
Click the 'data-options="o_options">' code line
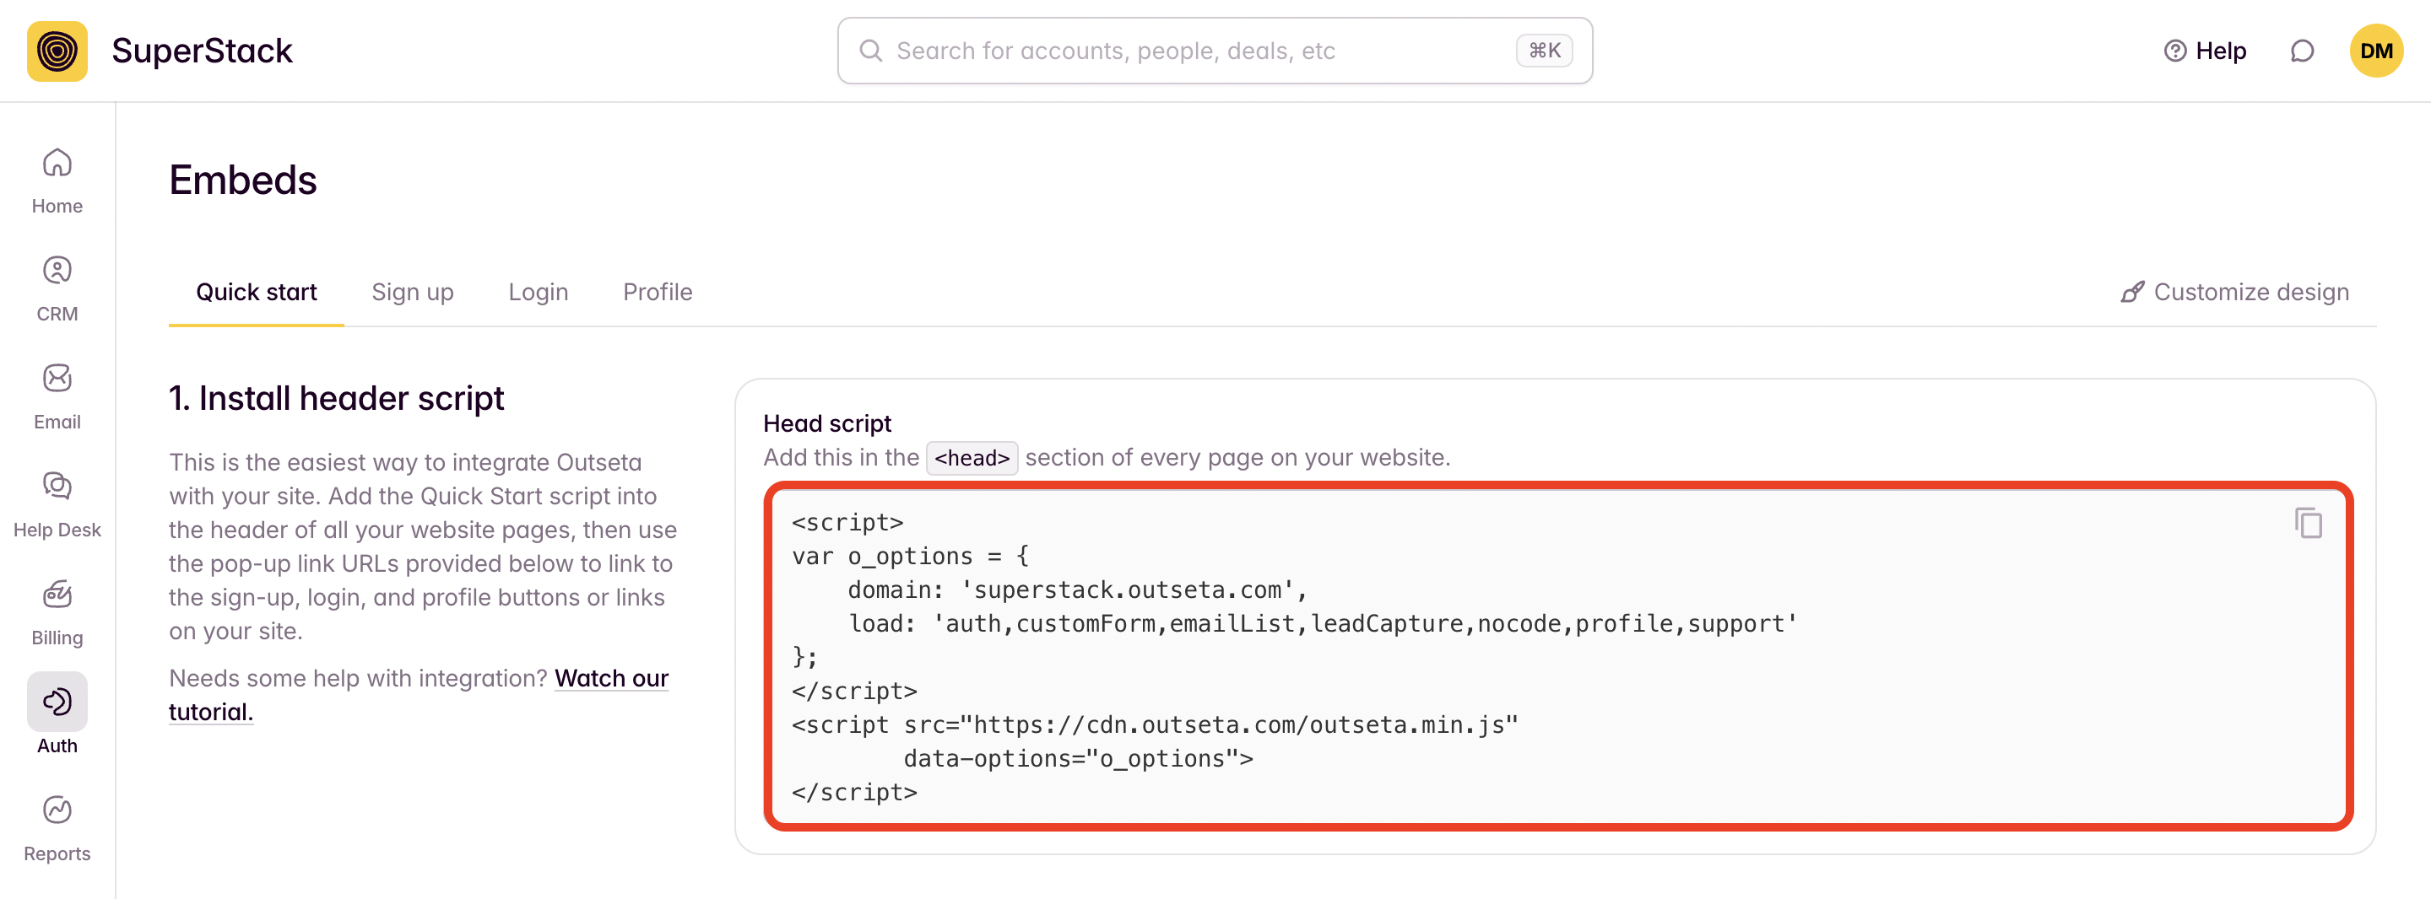(x=1078, y=759)
